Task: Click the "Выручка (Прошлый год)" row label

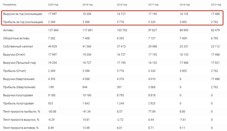Action: pos(19,63)
